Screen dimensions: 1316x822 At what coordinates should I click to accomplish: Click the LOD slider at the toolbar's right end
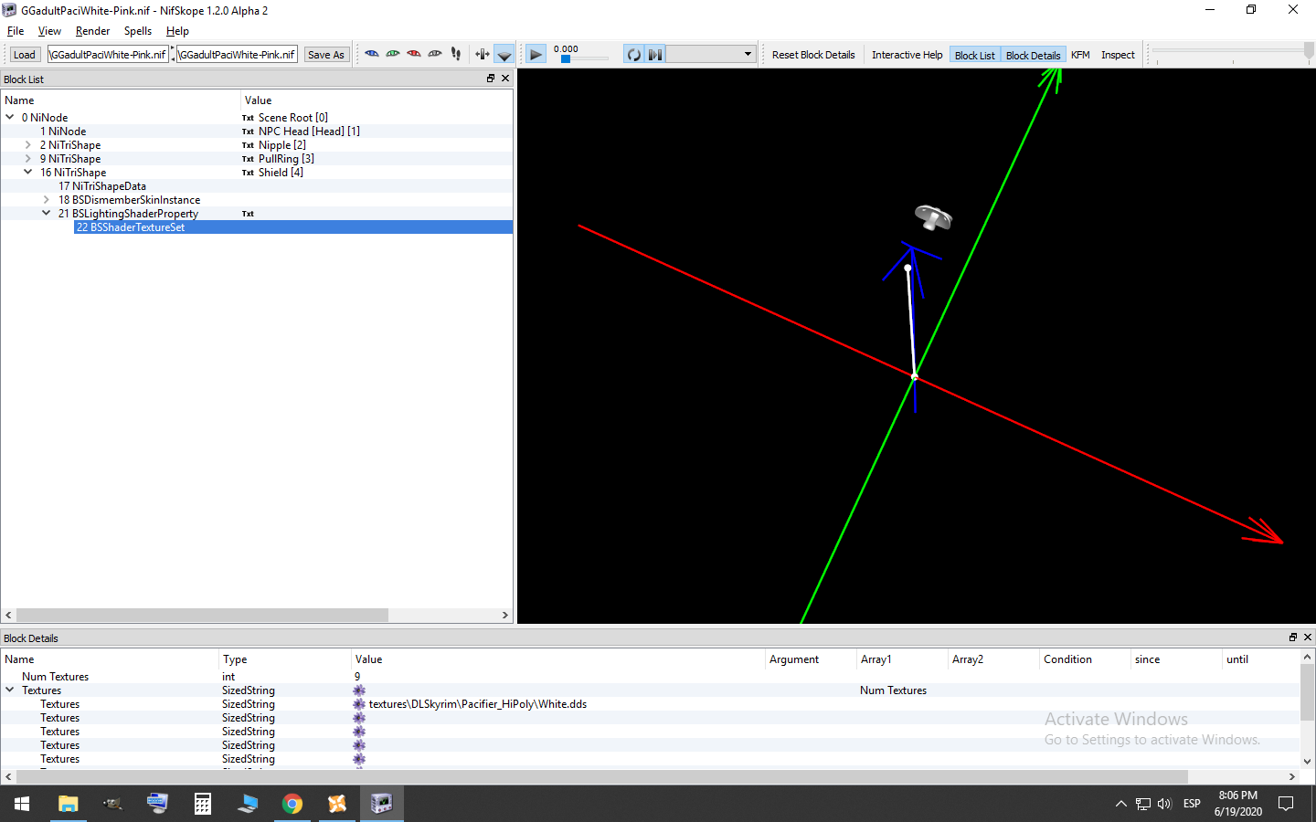tap(1232, 54)
